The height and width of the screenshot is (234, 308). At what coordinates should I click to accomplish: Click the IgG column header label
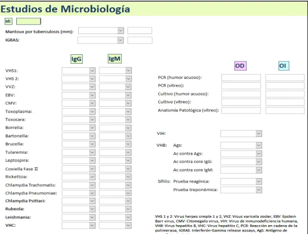pos(77,59)
